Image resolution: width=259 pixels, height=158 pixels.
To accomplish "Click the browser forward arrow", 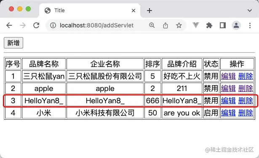I will click(x=23, y=25).
